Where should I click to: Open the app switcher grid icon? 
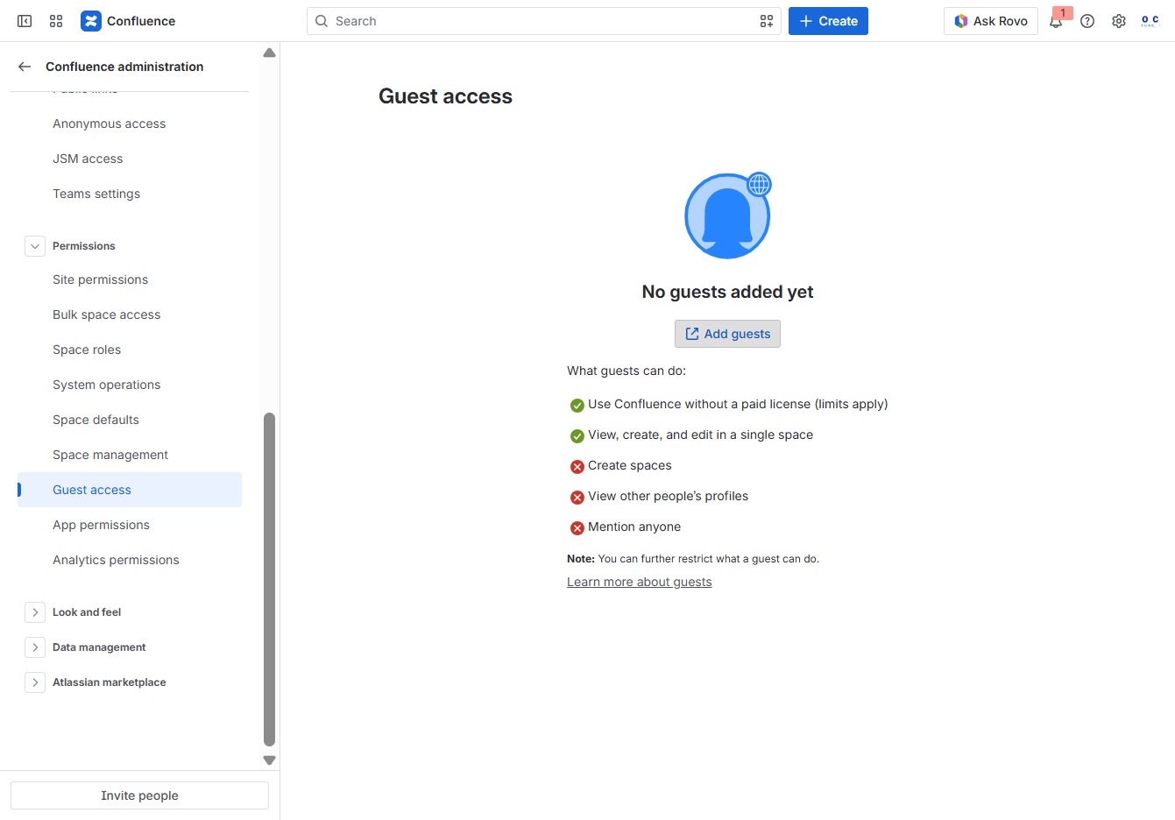click(56, 21)
